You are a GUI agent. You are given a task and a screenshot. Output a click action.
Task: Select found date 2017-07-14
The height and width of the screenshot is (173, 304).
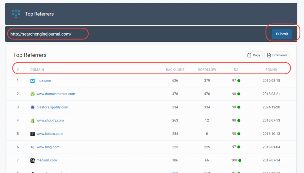coord(271,160)
